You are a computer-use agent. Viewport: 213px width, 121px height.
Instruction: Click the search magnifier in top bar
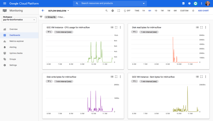tap(77, 3)
